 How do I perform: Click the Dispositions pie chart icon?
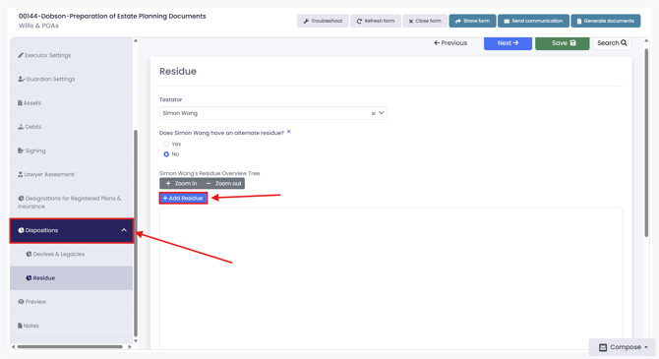coord(21,230)
